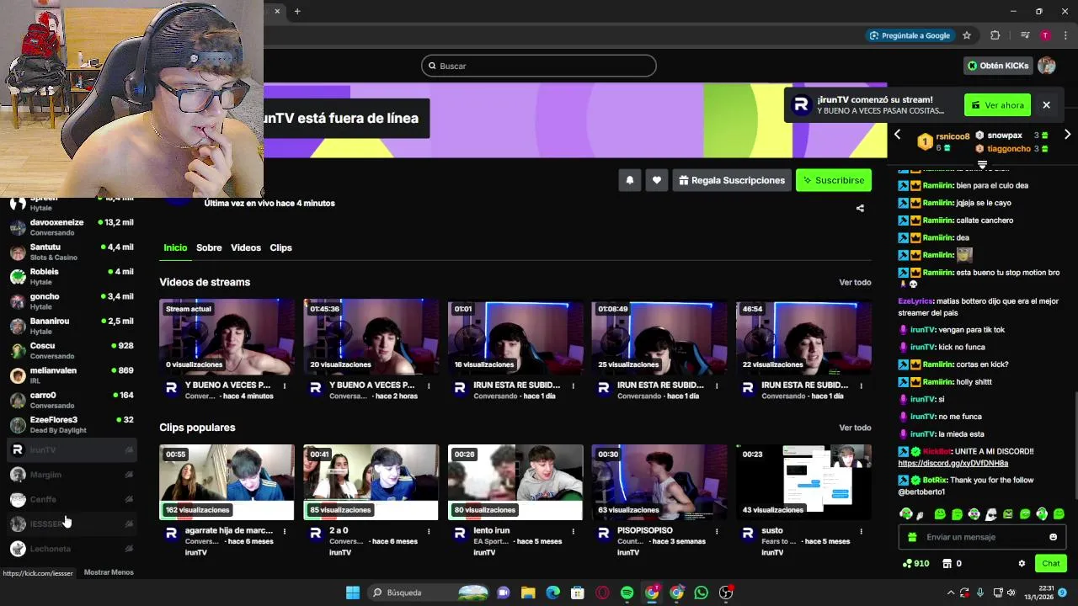Screen dimensions: 1078x606
Task: Open the 01:08:49 stream video thumbnail
Action: click(x=659, y=337)
